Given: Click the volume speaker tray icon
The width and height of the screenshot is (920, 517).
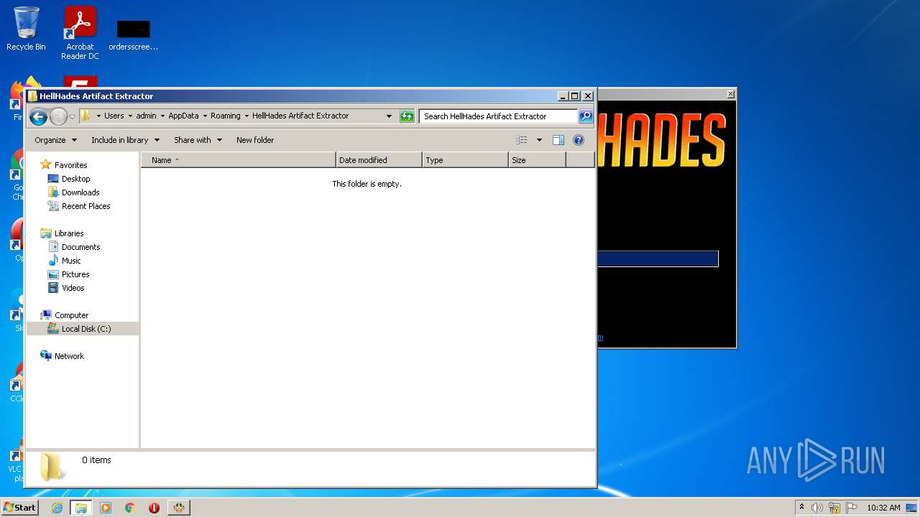Looking at the screenshot, I should tap(817, 508).
